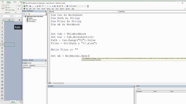Click the Insert UserForm icon in the VBA toolbar
Image resolution: width=186 pixels, height=104 pixels.
click(27, 6)
